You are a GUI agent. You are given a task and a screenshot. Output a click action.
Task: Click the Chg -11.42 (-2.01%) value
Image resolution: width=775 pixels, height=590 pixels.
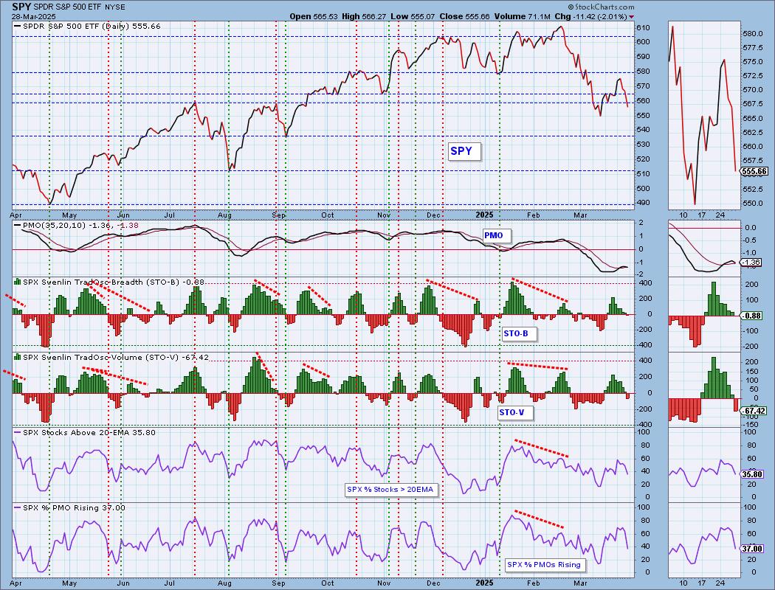point(590,16)
